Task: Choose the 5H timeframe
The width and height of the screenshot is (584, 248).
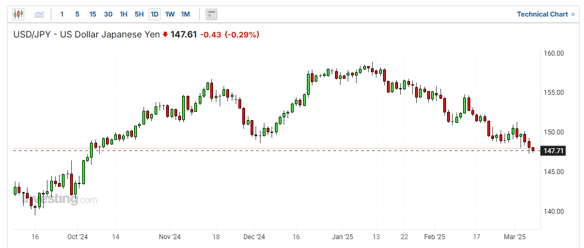Action: coord(139,14)
